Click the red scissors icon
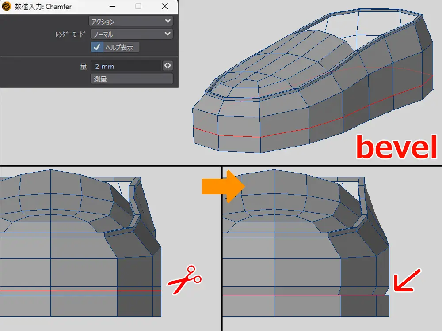The width and height of the screenshot is (442, 331). (x=184, y=280)
